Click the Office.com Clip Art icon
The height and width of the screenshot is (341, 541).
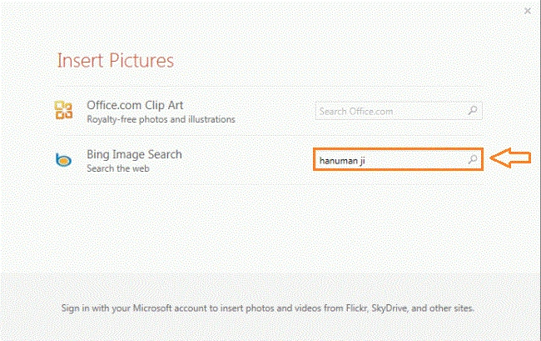coord(63,110)
